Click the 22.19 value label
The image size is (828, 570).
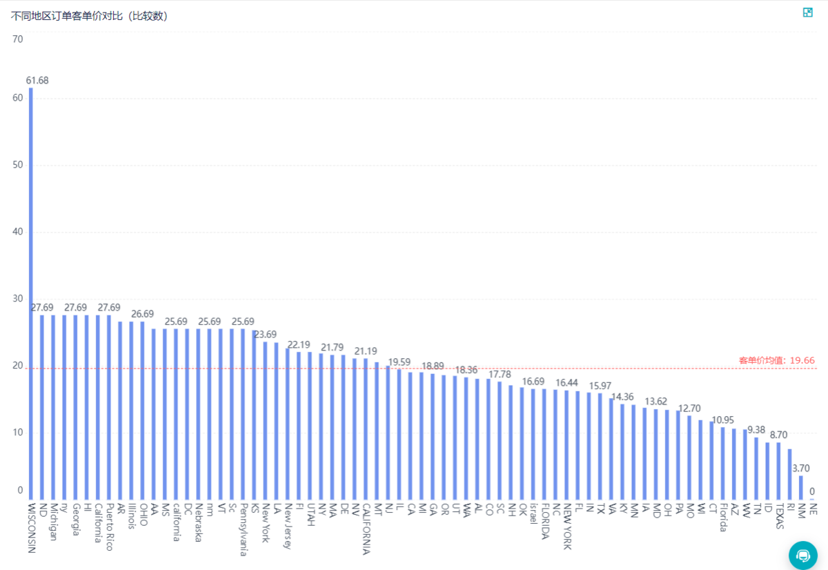[x=299, y=344]
